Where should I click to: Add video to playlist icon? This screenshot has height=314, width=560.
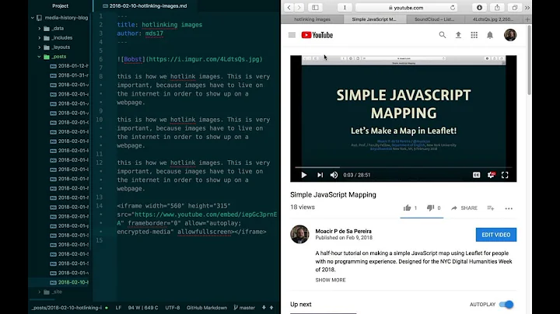(491, 208)
